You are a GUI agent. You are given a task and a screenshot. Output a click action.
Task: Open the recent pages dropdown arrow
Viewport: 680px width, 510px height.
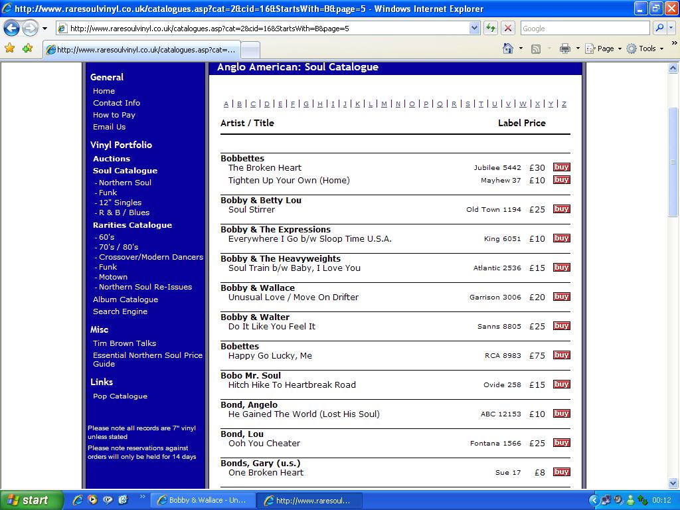44,29
